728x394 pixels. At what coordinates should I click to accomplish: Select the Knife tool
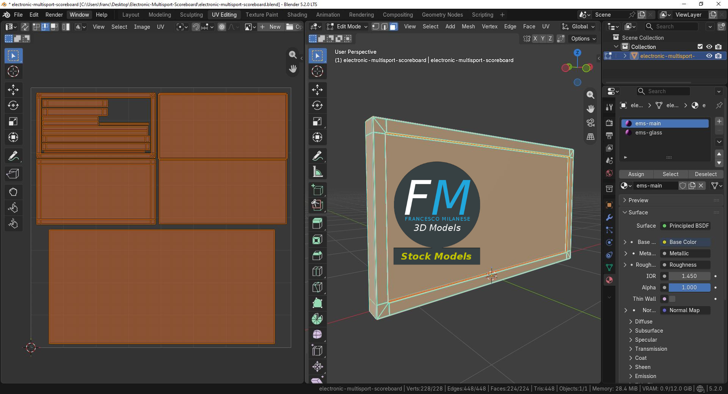(317, 287)
